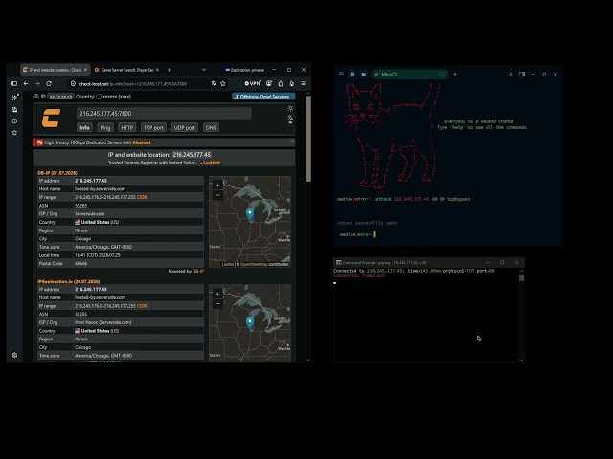Screen dimensions: 613x459
Task: Expand the list-all-tabs chevron dropdown
Action: tap(204, 70)
